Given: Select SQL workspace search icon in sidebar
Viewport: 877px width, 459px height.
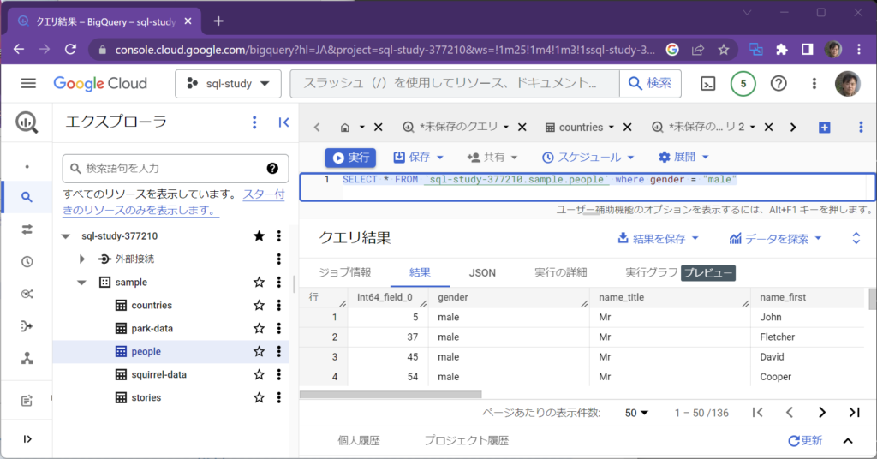Looking at the screenshot, I should tap(27, 197).
